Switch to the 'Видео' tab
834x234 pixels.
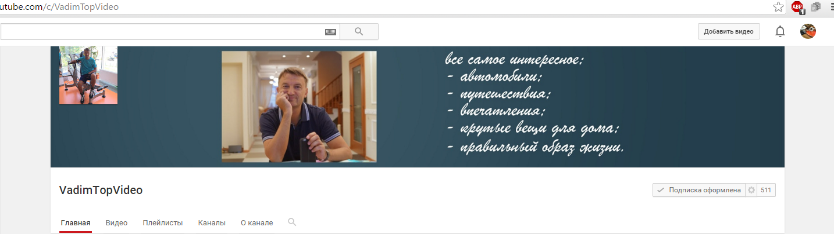[x=116, y=222]
